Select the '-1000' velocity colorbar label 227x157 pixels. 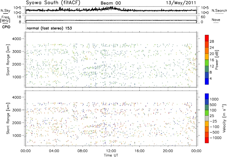216,138
